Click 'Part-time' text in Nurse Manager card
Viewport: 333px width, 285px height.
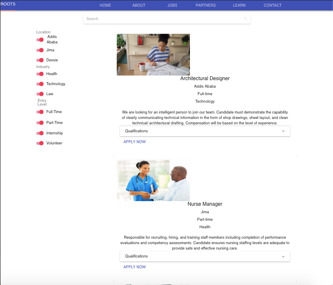tap(205, 219)
